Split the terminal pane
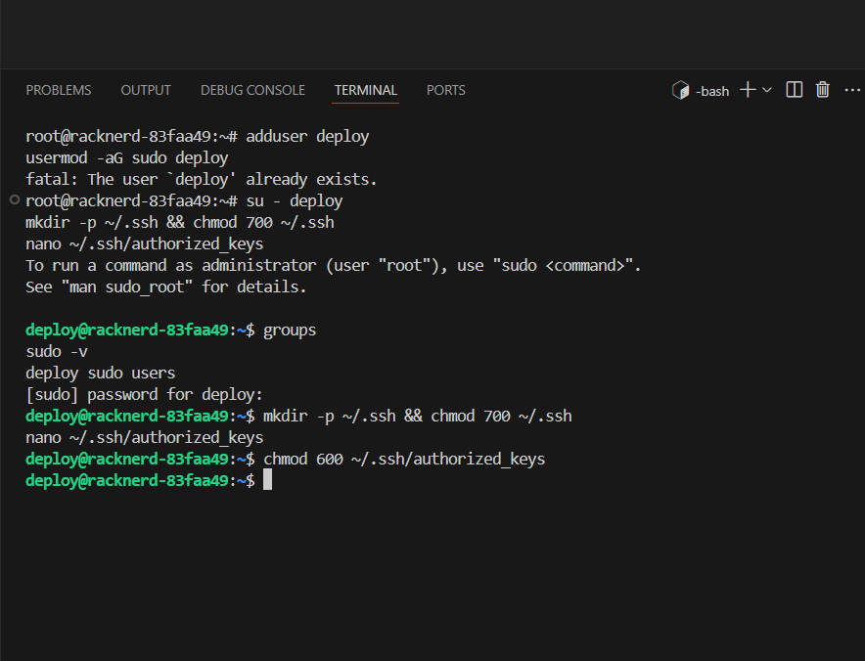 (795, 90)
